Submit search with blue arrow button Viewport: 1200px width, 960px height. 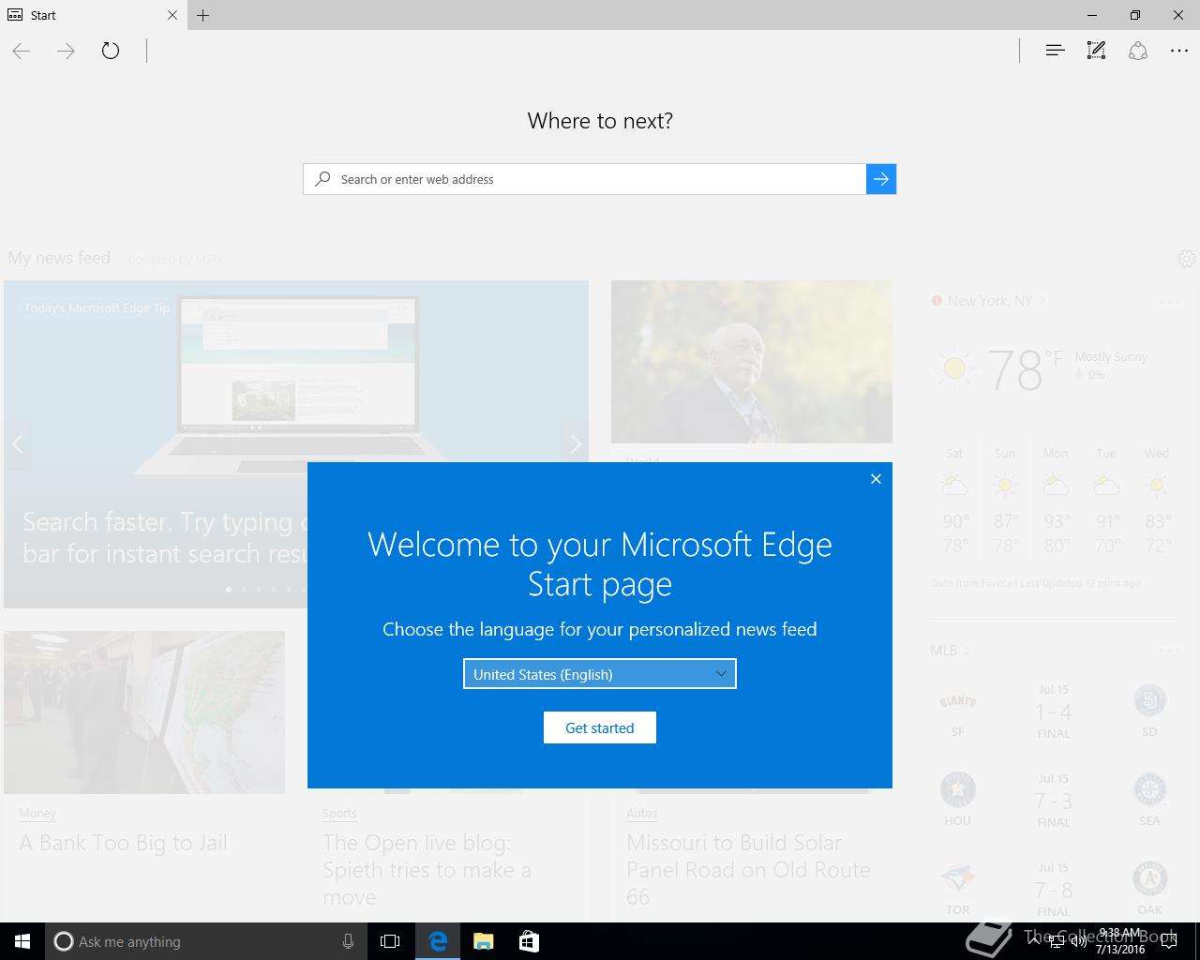click(x=881, y=179)
